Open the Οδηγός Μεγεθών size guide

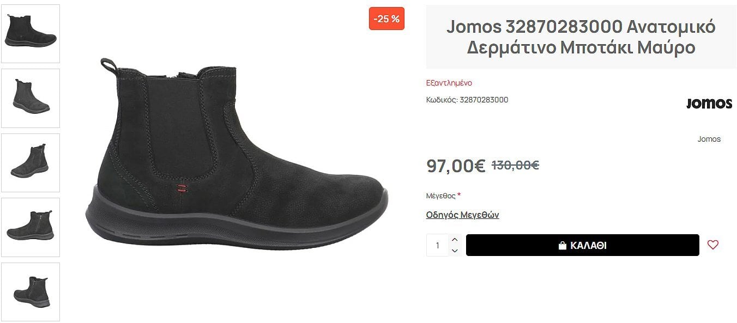(462, 215)
